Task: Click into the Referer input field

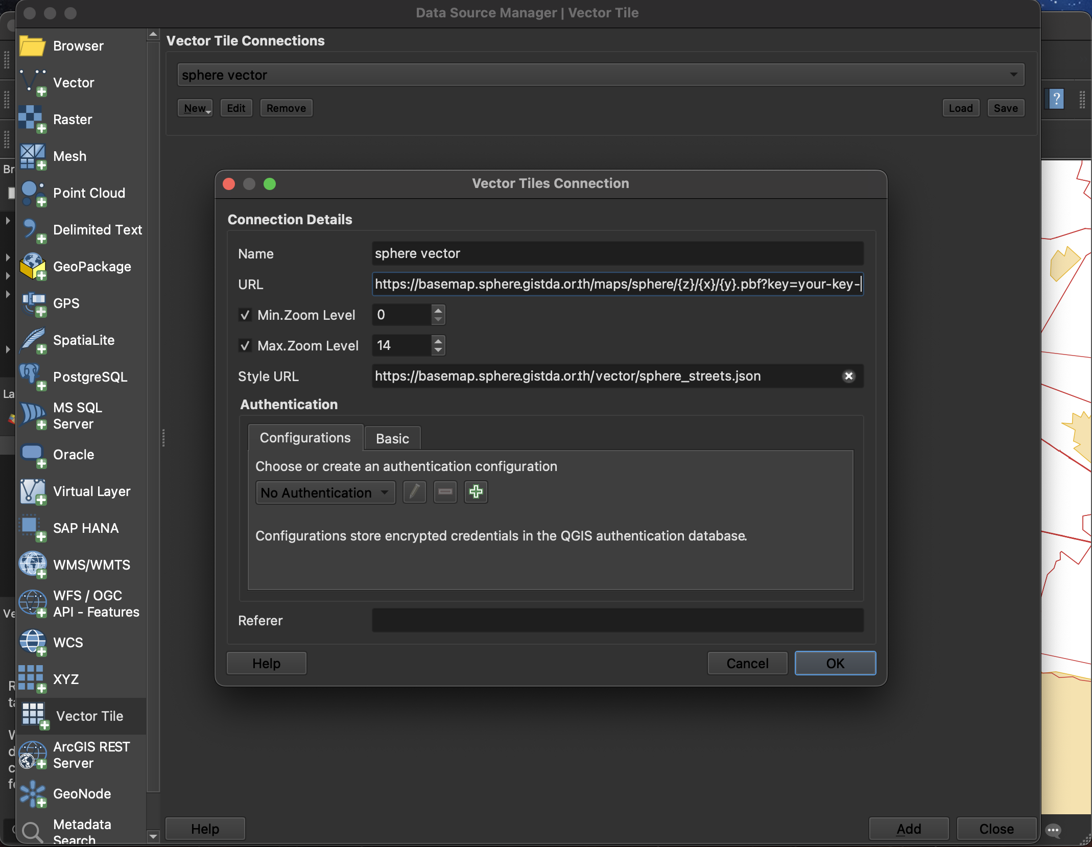Action: pyautogui.click(x=617, y=620)
